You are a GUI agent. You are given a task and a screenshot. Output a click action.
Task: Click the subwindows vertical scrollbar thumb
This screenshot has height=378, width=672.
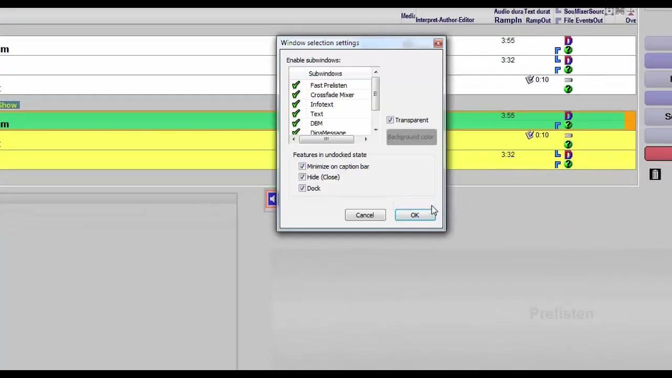coord(375,93)
